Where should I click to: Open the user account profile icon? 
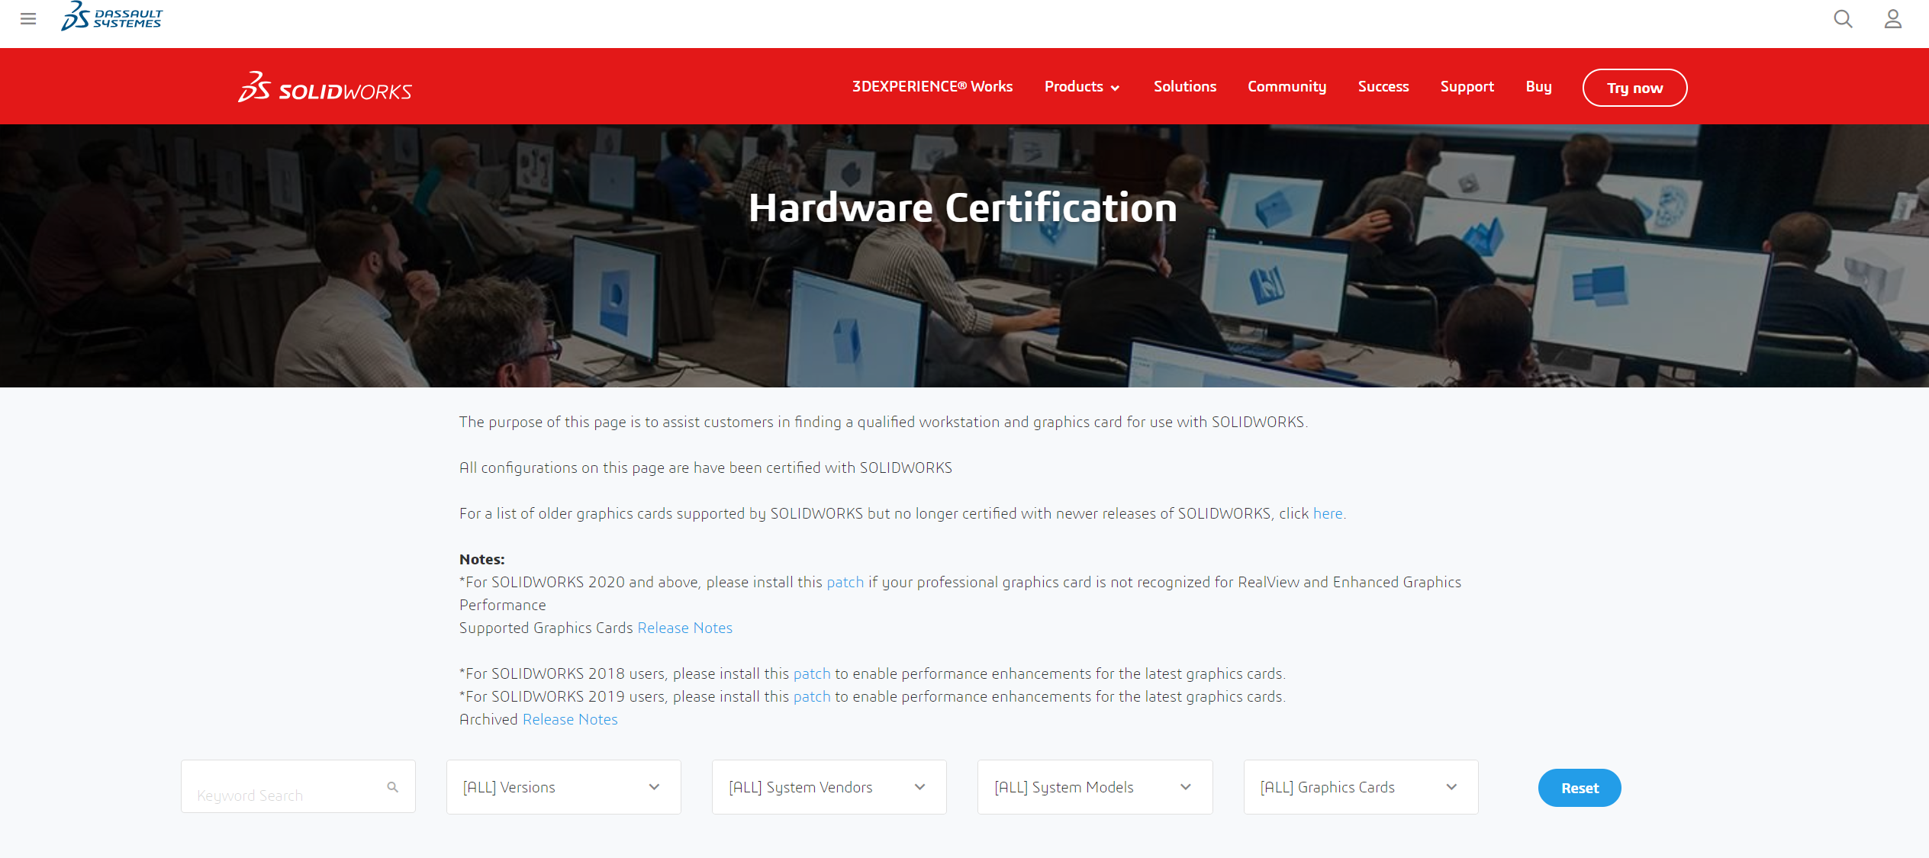click(1892, 19)
